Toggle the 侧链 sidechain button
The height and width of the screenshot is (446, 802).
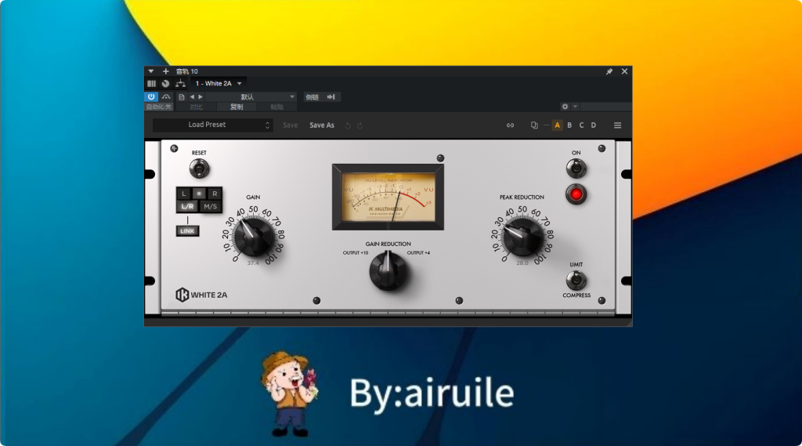point(312,96)
